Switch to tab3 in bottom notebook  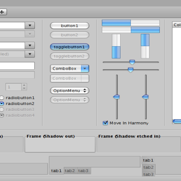pyautogui.click(x=84, y=171)
